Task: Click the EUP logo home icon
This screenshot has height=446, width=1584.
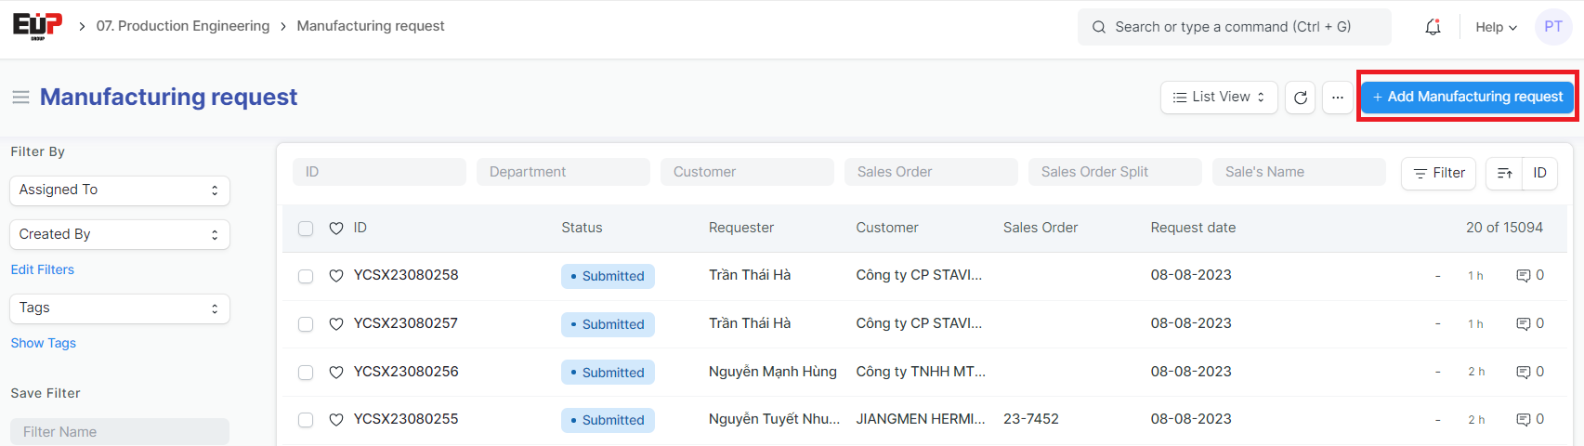Action: [x=37, y=25]
